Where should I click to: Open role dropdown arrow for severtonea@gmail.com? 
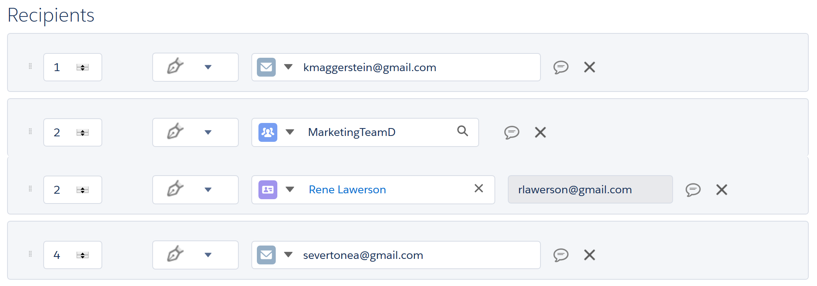208,255
